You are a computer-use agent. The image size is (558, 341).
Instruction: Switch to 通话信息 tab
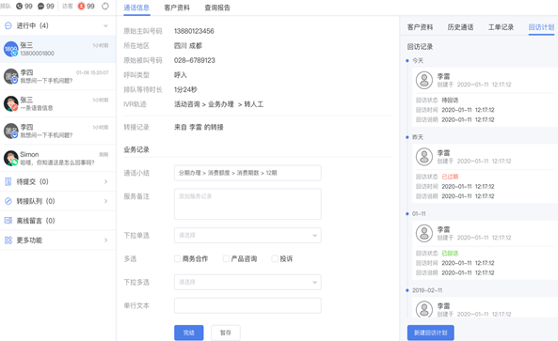pos(136,8)
